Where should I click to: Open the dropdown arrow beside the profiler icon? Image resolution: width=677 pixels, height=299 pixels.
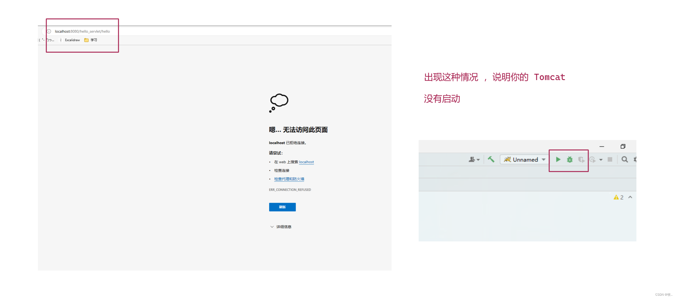tap(601, 160)
